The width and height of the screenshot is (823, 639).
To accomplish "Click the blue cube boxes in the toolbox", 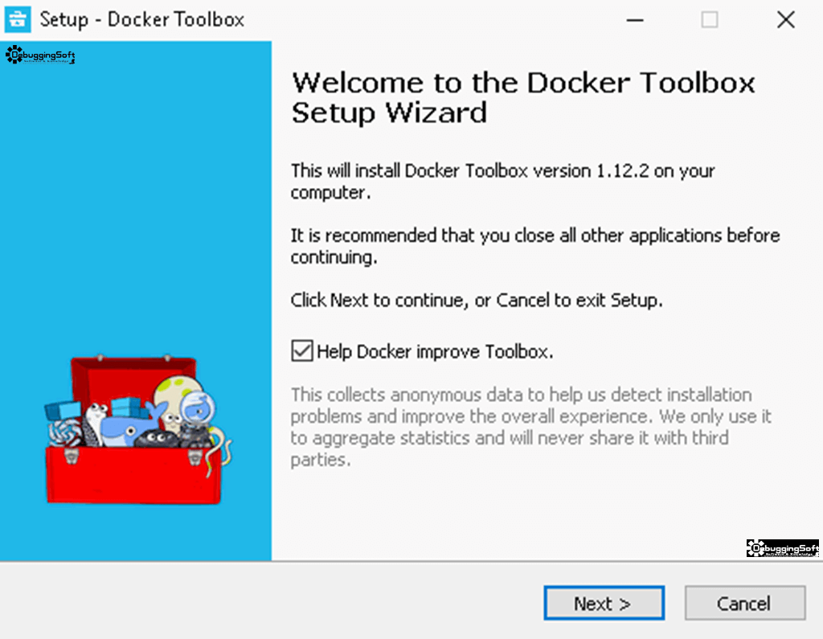I will click(x=63, y=411).
